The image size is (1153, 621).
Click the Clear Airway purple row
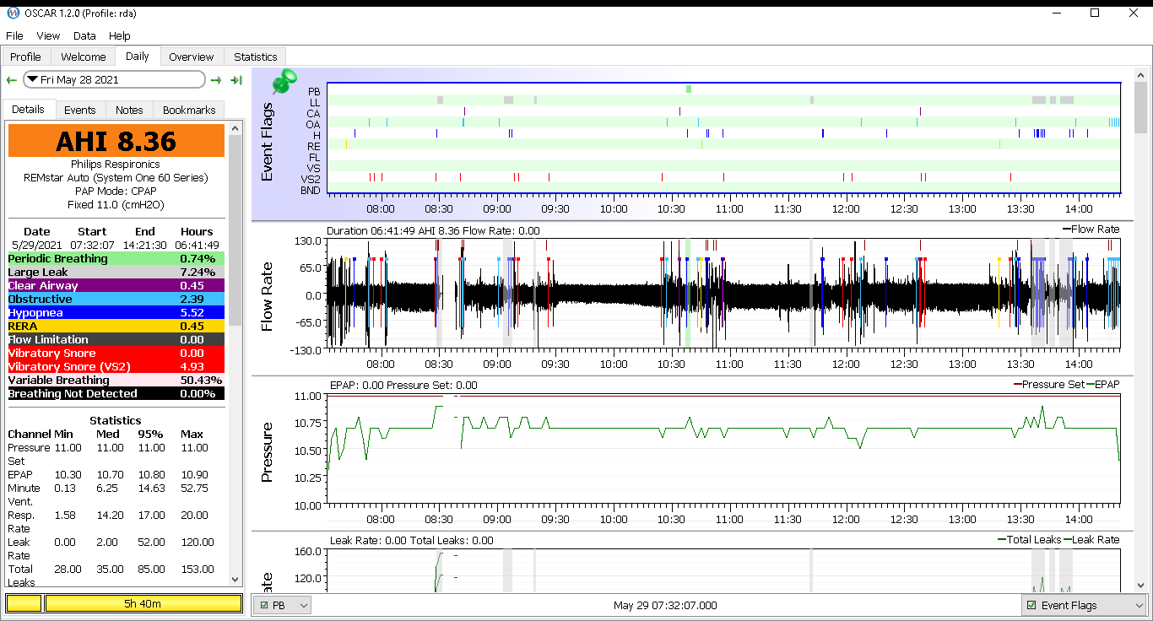click(116, 285)
